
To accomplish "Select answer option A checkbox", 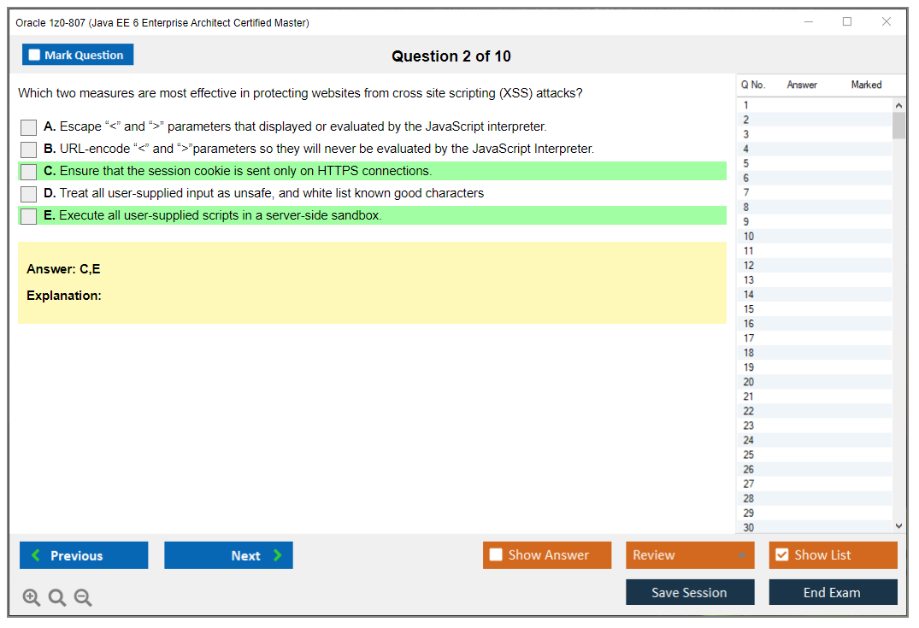I will pos(29,127).
